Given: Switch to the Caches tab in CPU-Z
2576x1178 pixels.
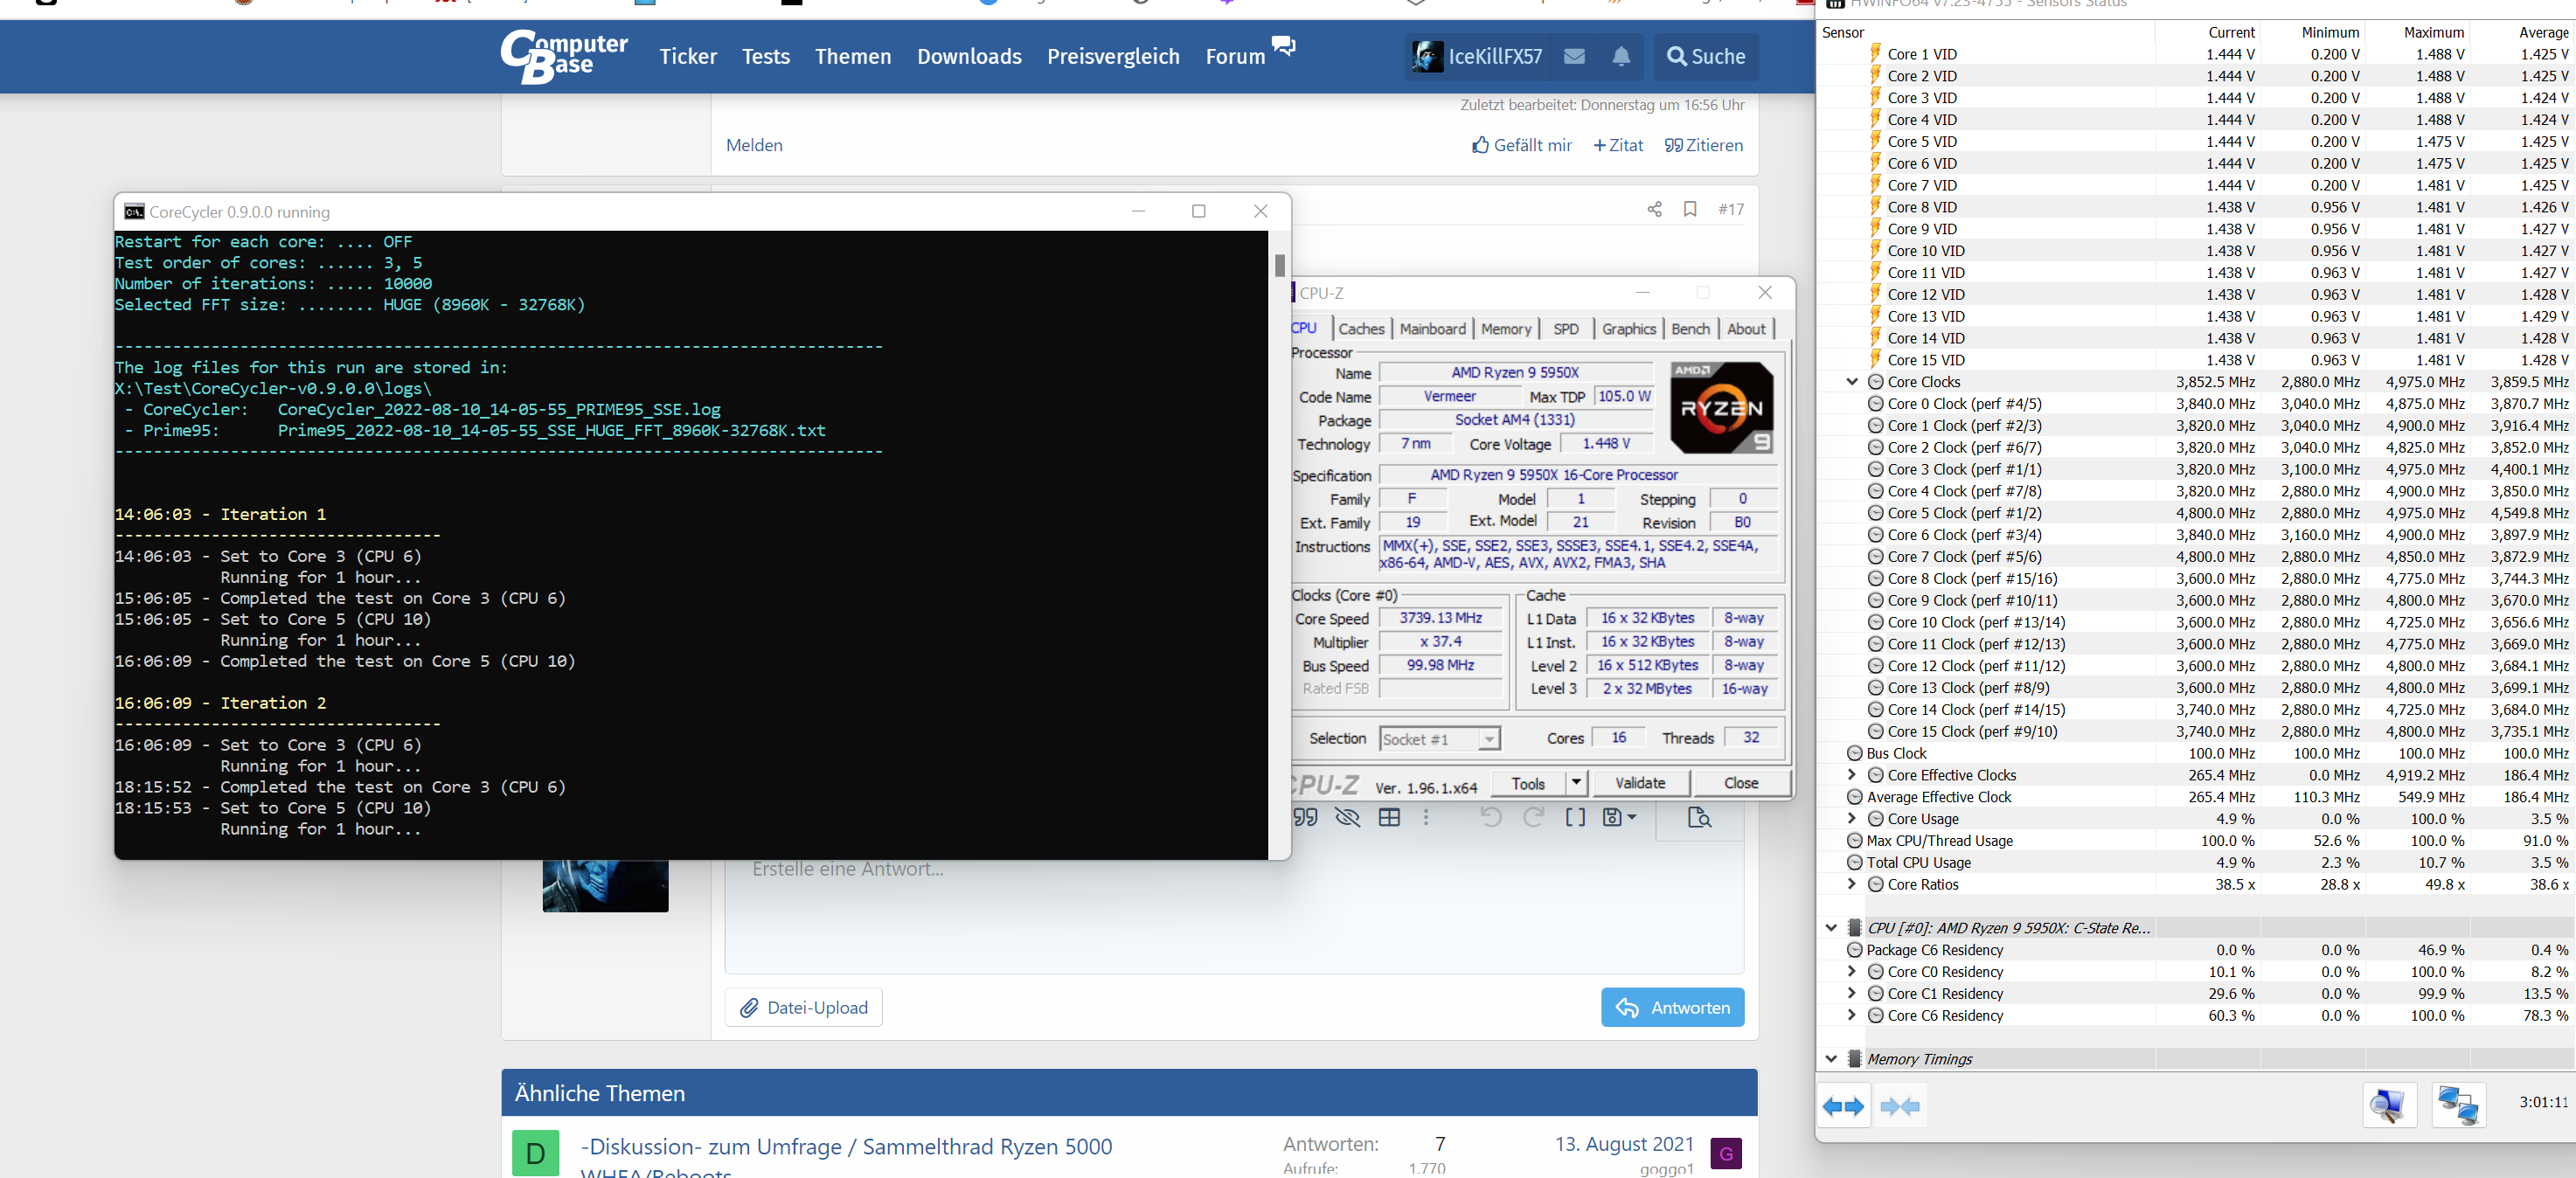Looking at the screenshot, I should tap(1361, 329).
